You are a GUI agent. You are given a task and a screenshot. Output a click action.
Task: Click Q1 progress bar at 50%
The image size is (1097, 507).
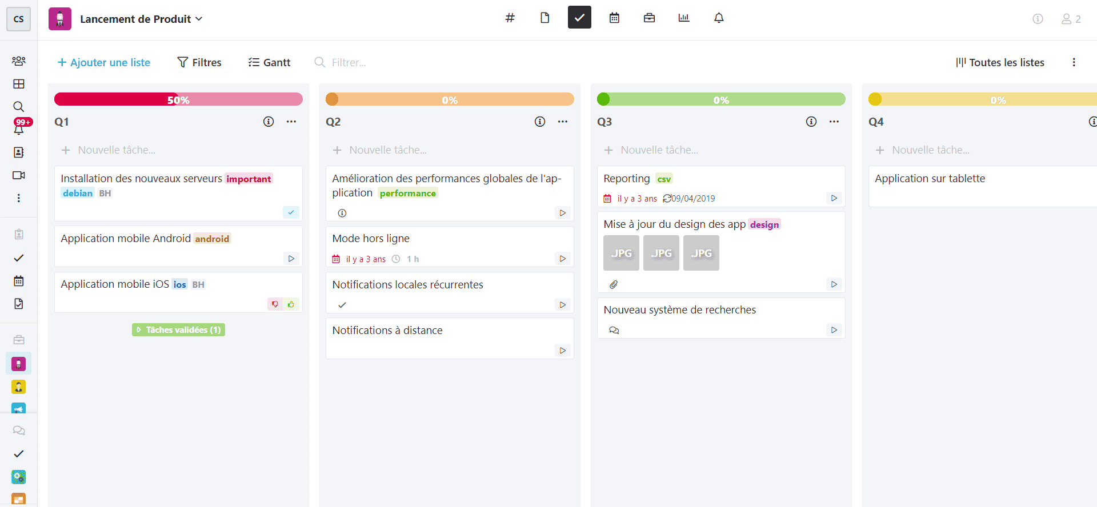tap(178, 99)
